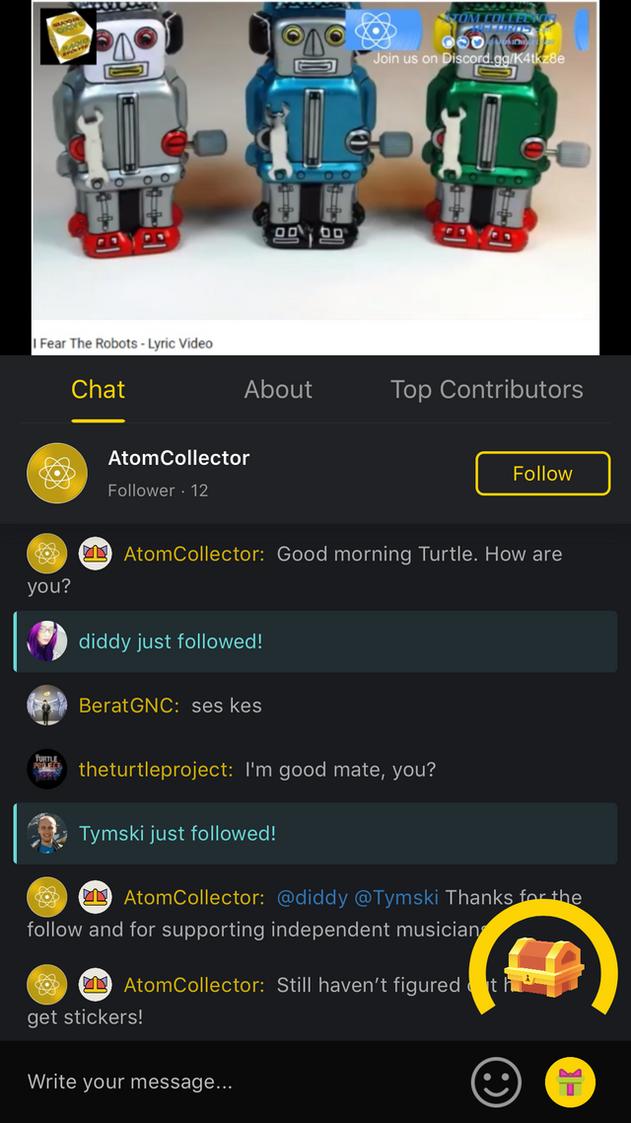Tap the robot lyric video player

[x=315, y=178]
